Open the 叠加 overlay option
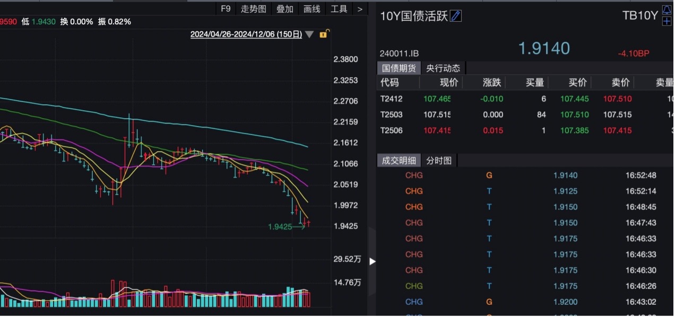 285,8
